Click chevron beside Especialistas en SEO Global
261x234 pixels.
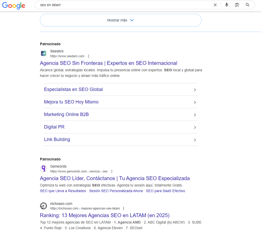195,90
